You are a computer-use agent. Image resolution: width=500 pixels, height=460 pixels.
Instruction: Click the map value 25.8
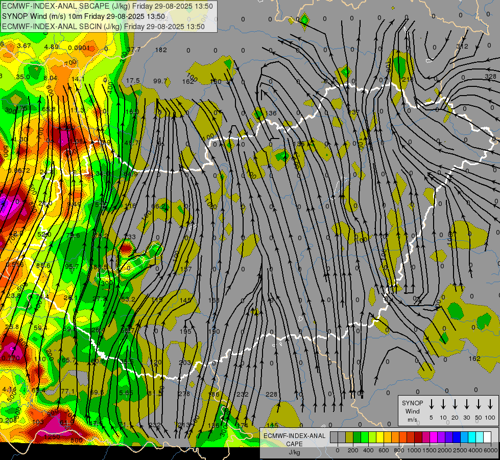tap(12, 327)
